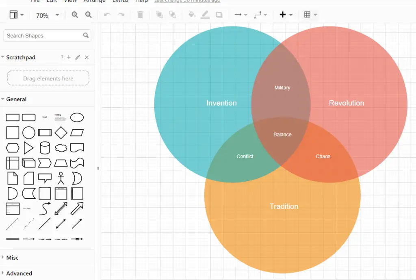Screen dimensions: 416x280
Task: Click the Scratchpad edit pencil icon
Action: point(78,57)
